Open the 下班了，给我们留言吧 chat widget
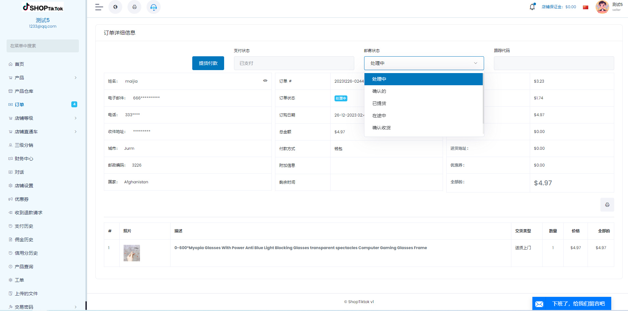The height and width of the screenshot is (311, 628). [571, 303]
